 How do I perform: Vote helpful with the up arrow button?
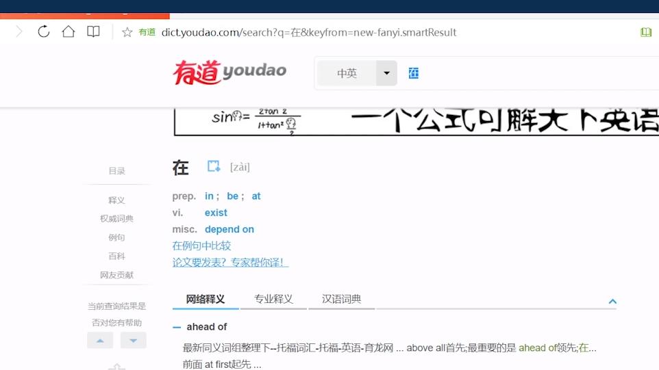click(x=100, y=340)
